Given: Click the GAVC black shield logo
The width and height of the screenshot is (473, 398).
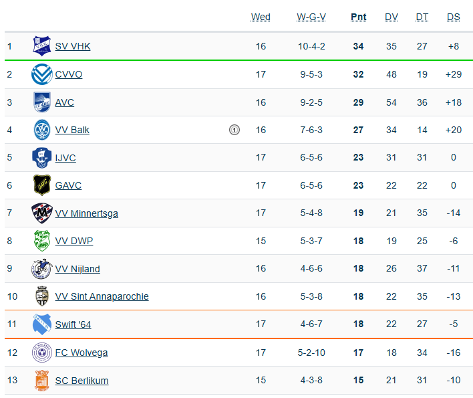Looking at the screenshot, I should tap(42, 185).
